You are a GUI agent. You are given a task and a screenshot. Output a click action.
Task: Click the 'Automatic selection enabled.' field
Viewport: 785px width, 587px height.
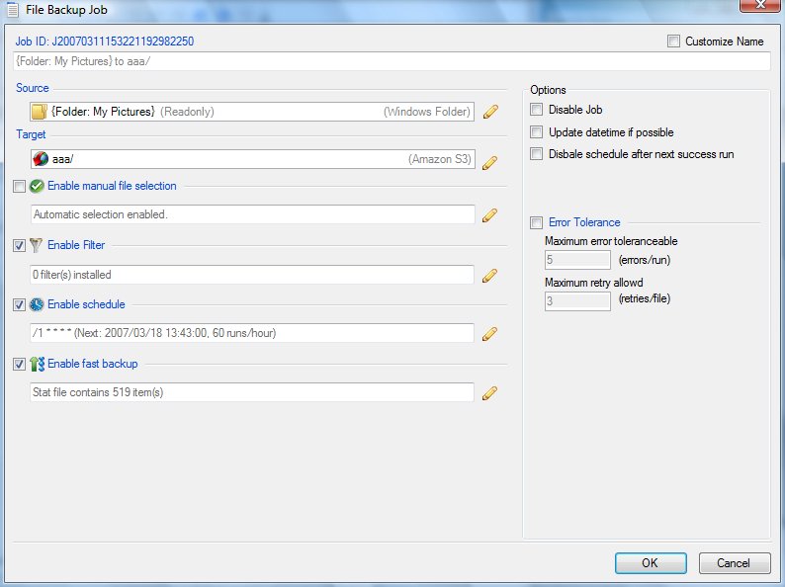[x=252, y=214]
